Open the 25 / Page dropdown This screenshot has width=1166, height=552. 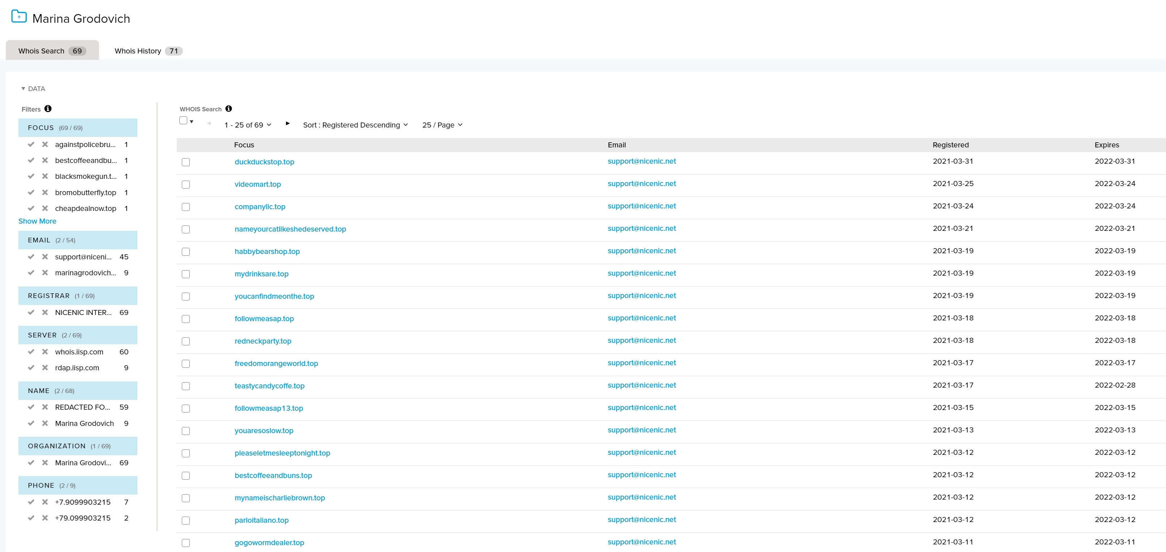442,125
